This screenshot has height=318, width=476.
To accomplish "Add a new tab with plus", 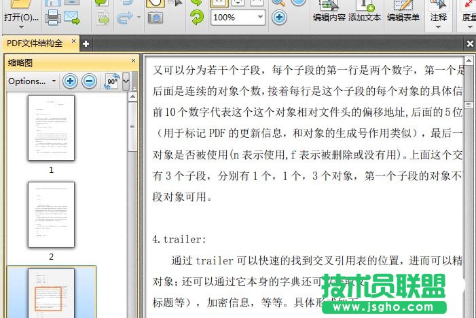I will point(86,44).
